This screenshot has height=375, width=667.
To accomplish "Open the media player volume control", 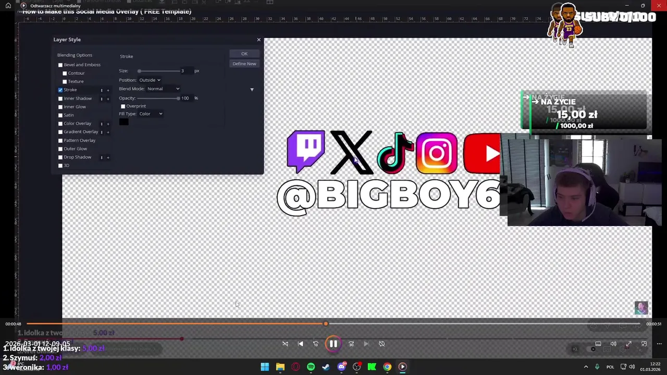I will tap(613, 344).
